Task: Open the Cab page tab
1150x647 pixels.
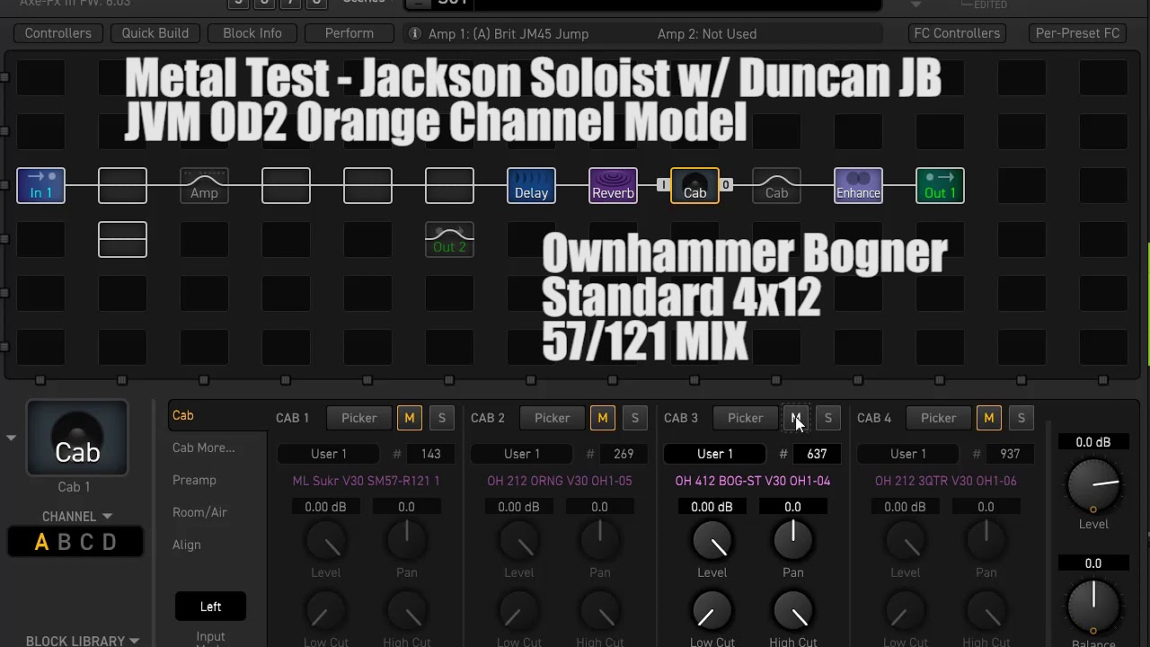Action: [183, 415]
